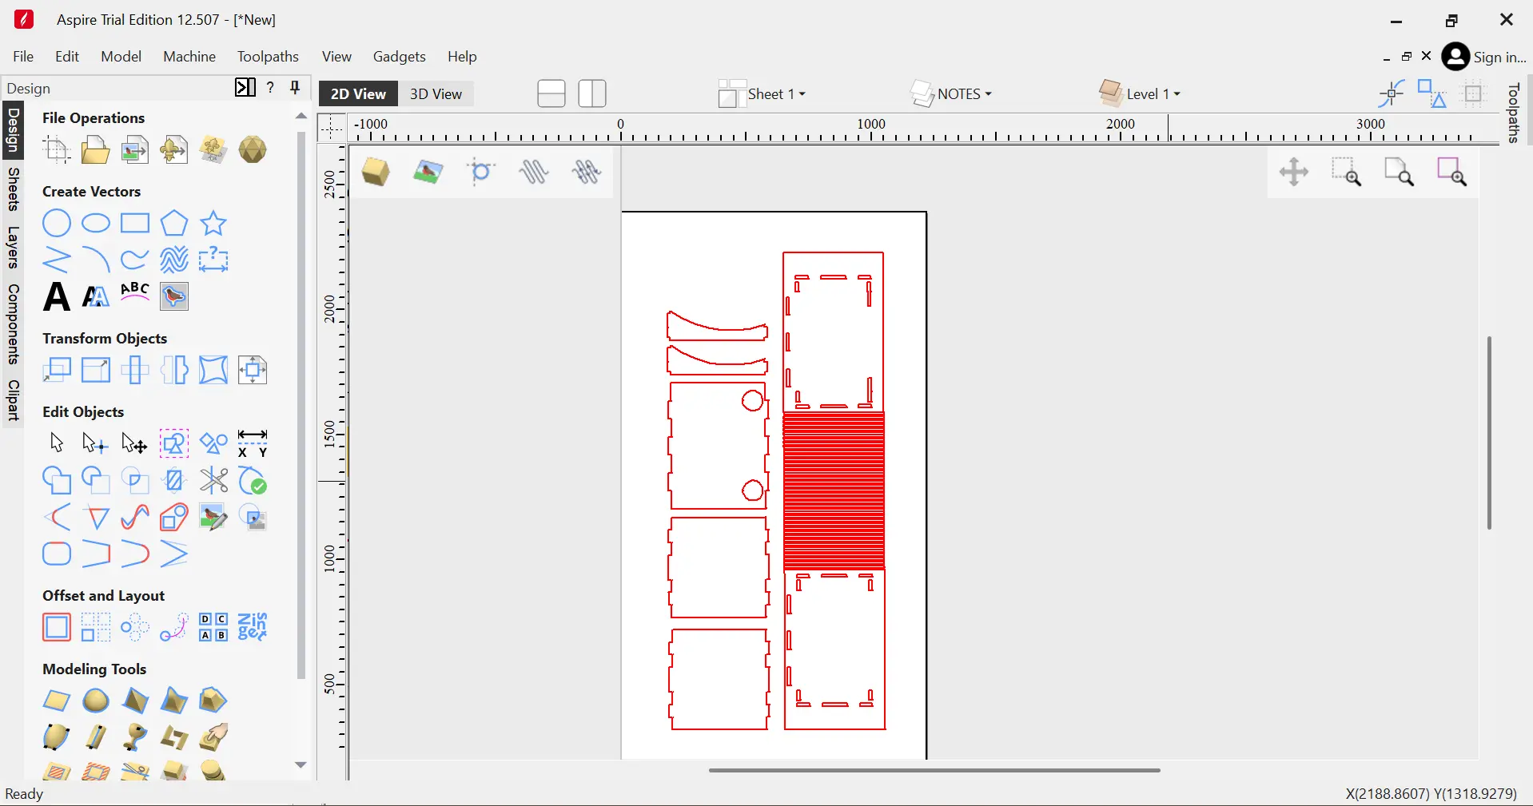Click the help question mark button

point(270,88)
